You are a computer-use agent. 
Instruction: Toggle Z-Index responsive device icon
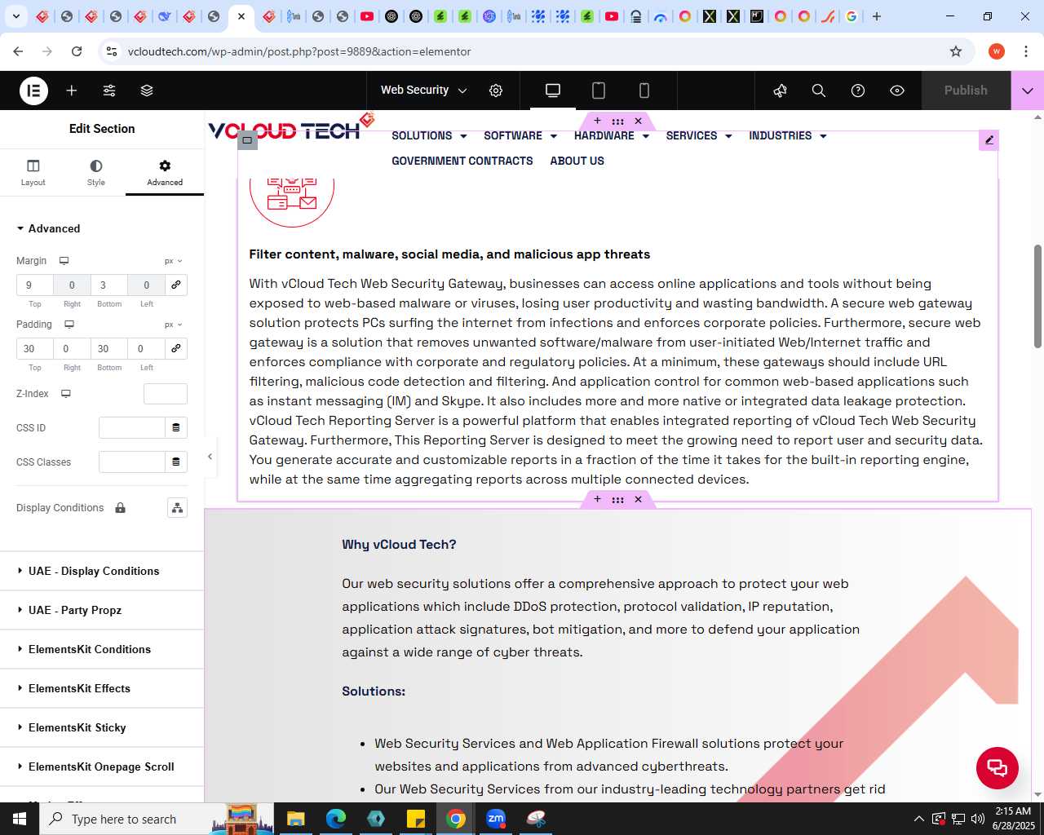(66, 394)
